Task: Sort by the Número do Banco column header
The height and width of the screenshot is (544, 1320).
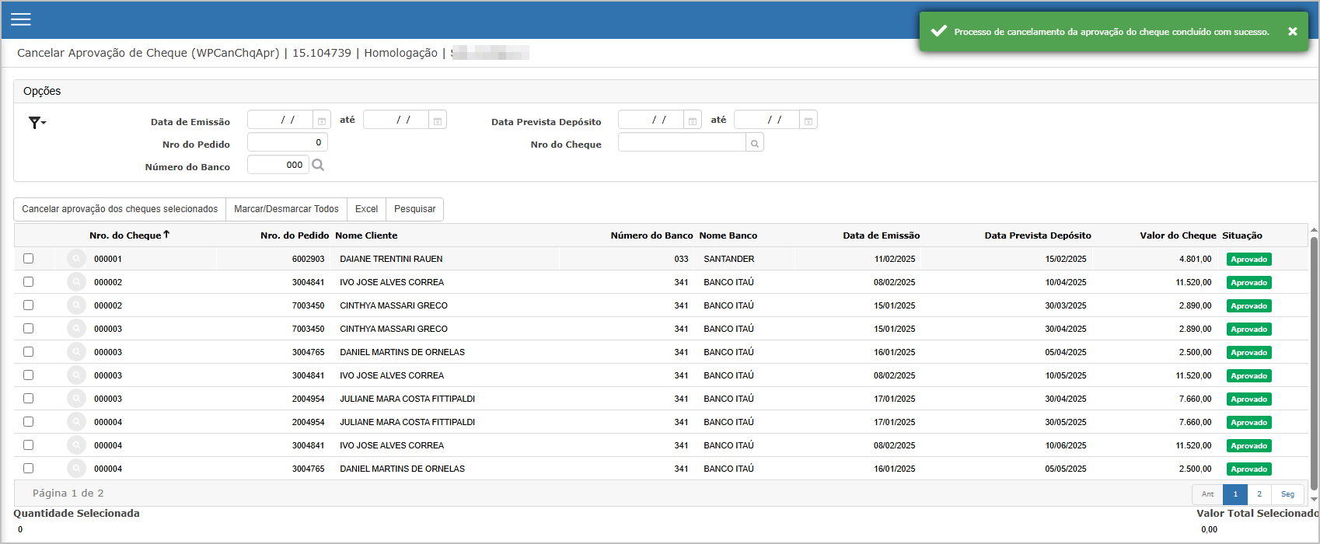Action: [651, 235]
